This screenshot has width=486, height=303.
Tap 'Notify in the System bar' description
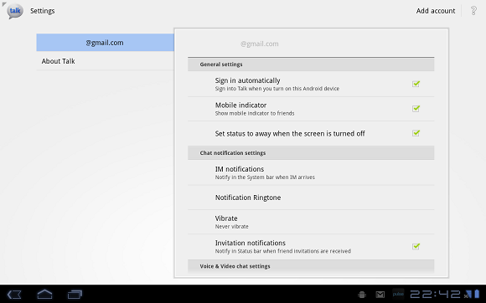[x=265, y=177]
